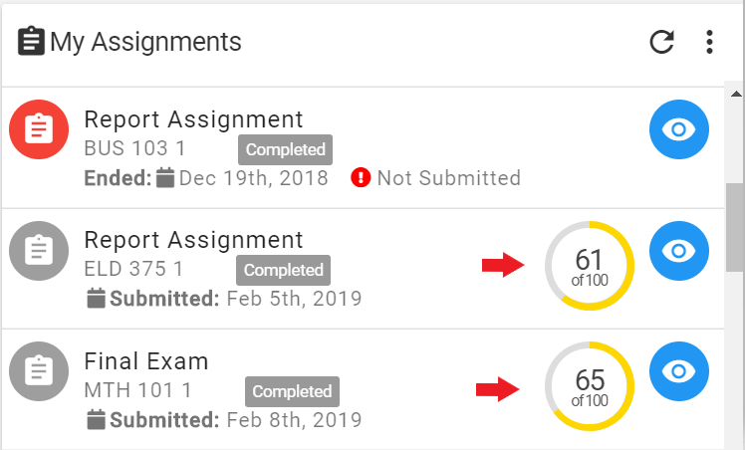745x450 pixels.
Task: Click the red clipboard icon for BUS 103
Action: point(39,129)
